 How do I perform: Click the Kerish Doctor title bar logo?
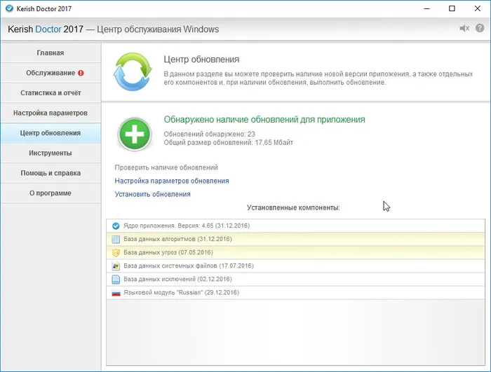(9, 8)
